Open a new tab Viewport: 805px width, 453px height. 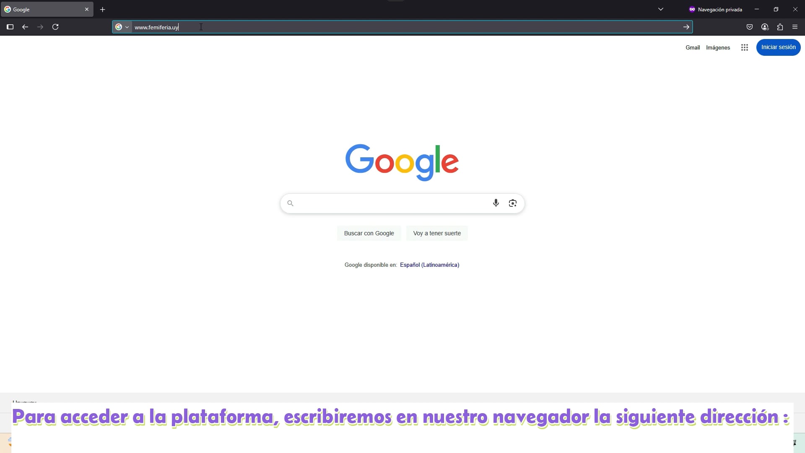click(x=102, y=9)
